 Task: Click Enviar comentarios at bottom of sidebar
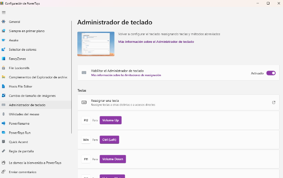pyautogui.click(x=23, y=172)
